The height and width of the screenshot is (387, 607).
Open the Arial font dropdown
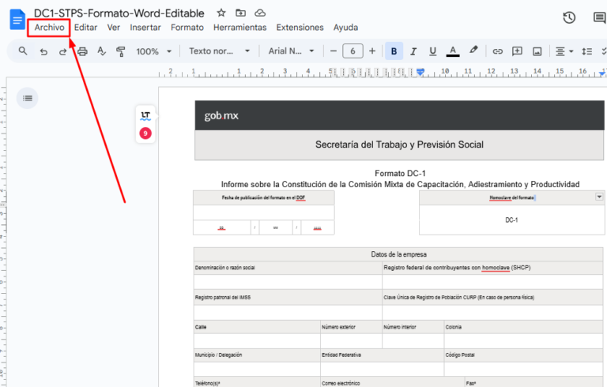tap(291, 51)
